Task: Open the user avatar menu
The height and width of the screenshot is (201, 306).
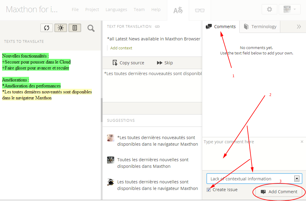Action: coord(290,9)
